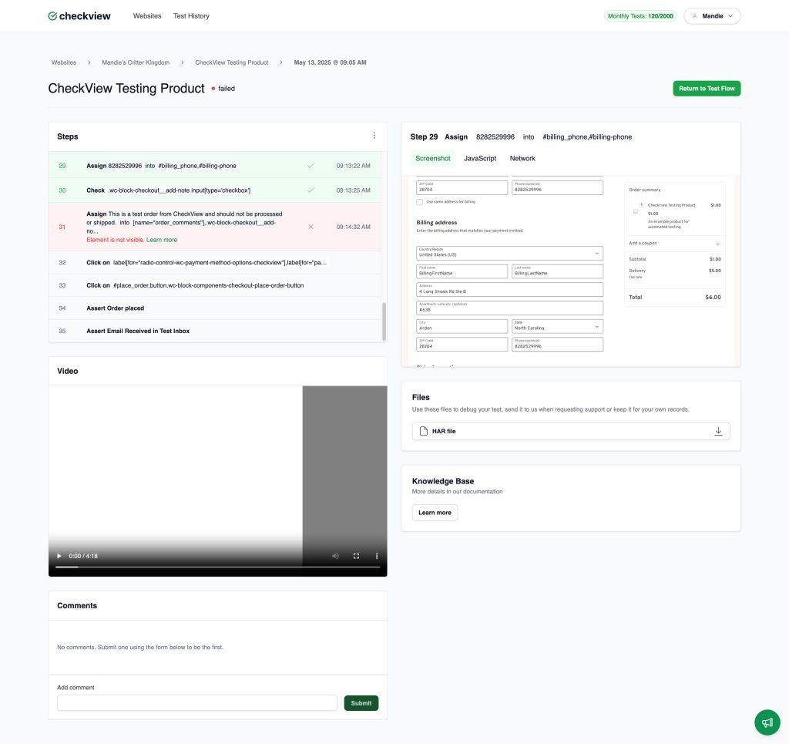Play the test video
The height and width of the screenshot is (744, 789).
point(59,556)
